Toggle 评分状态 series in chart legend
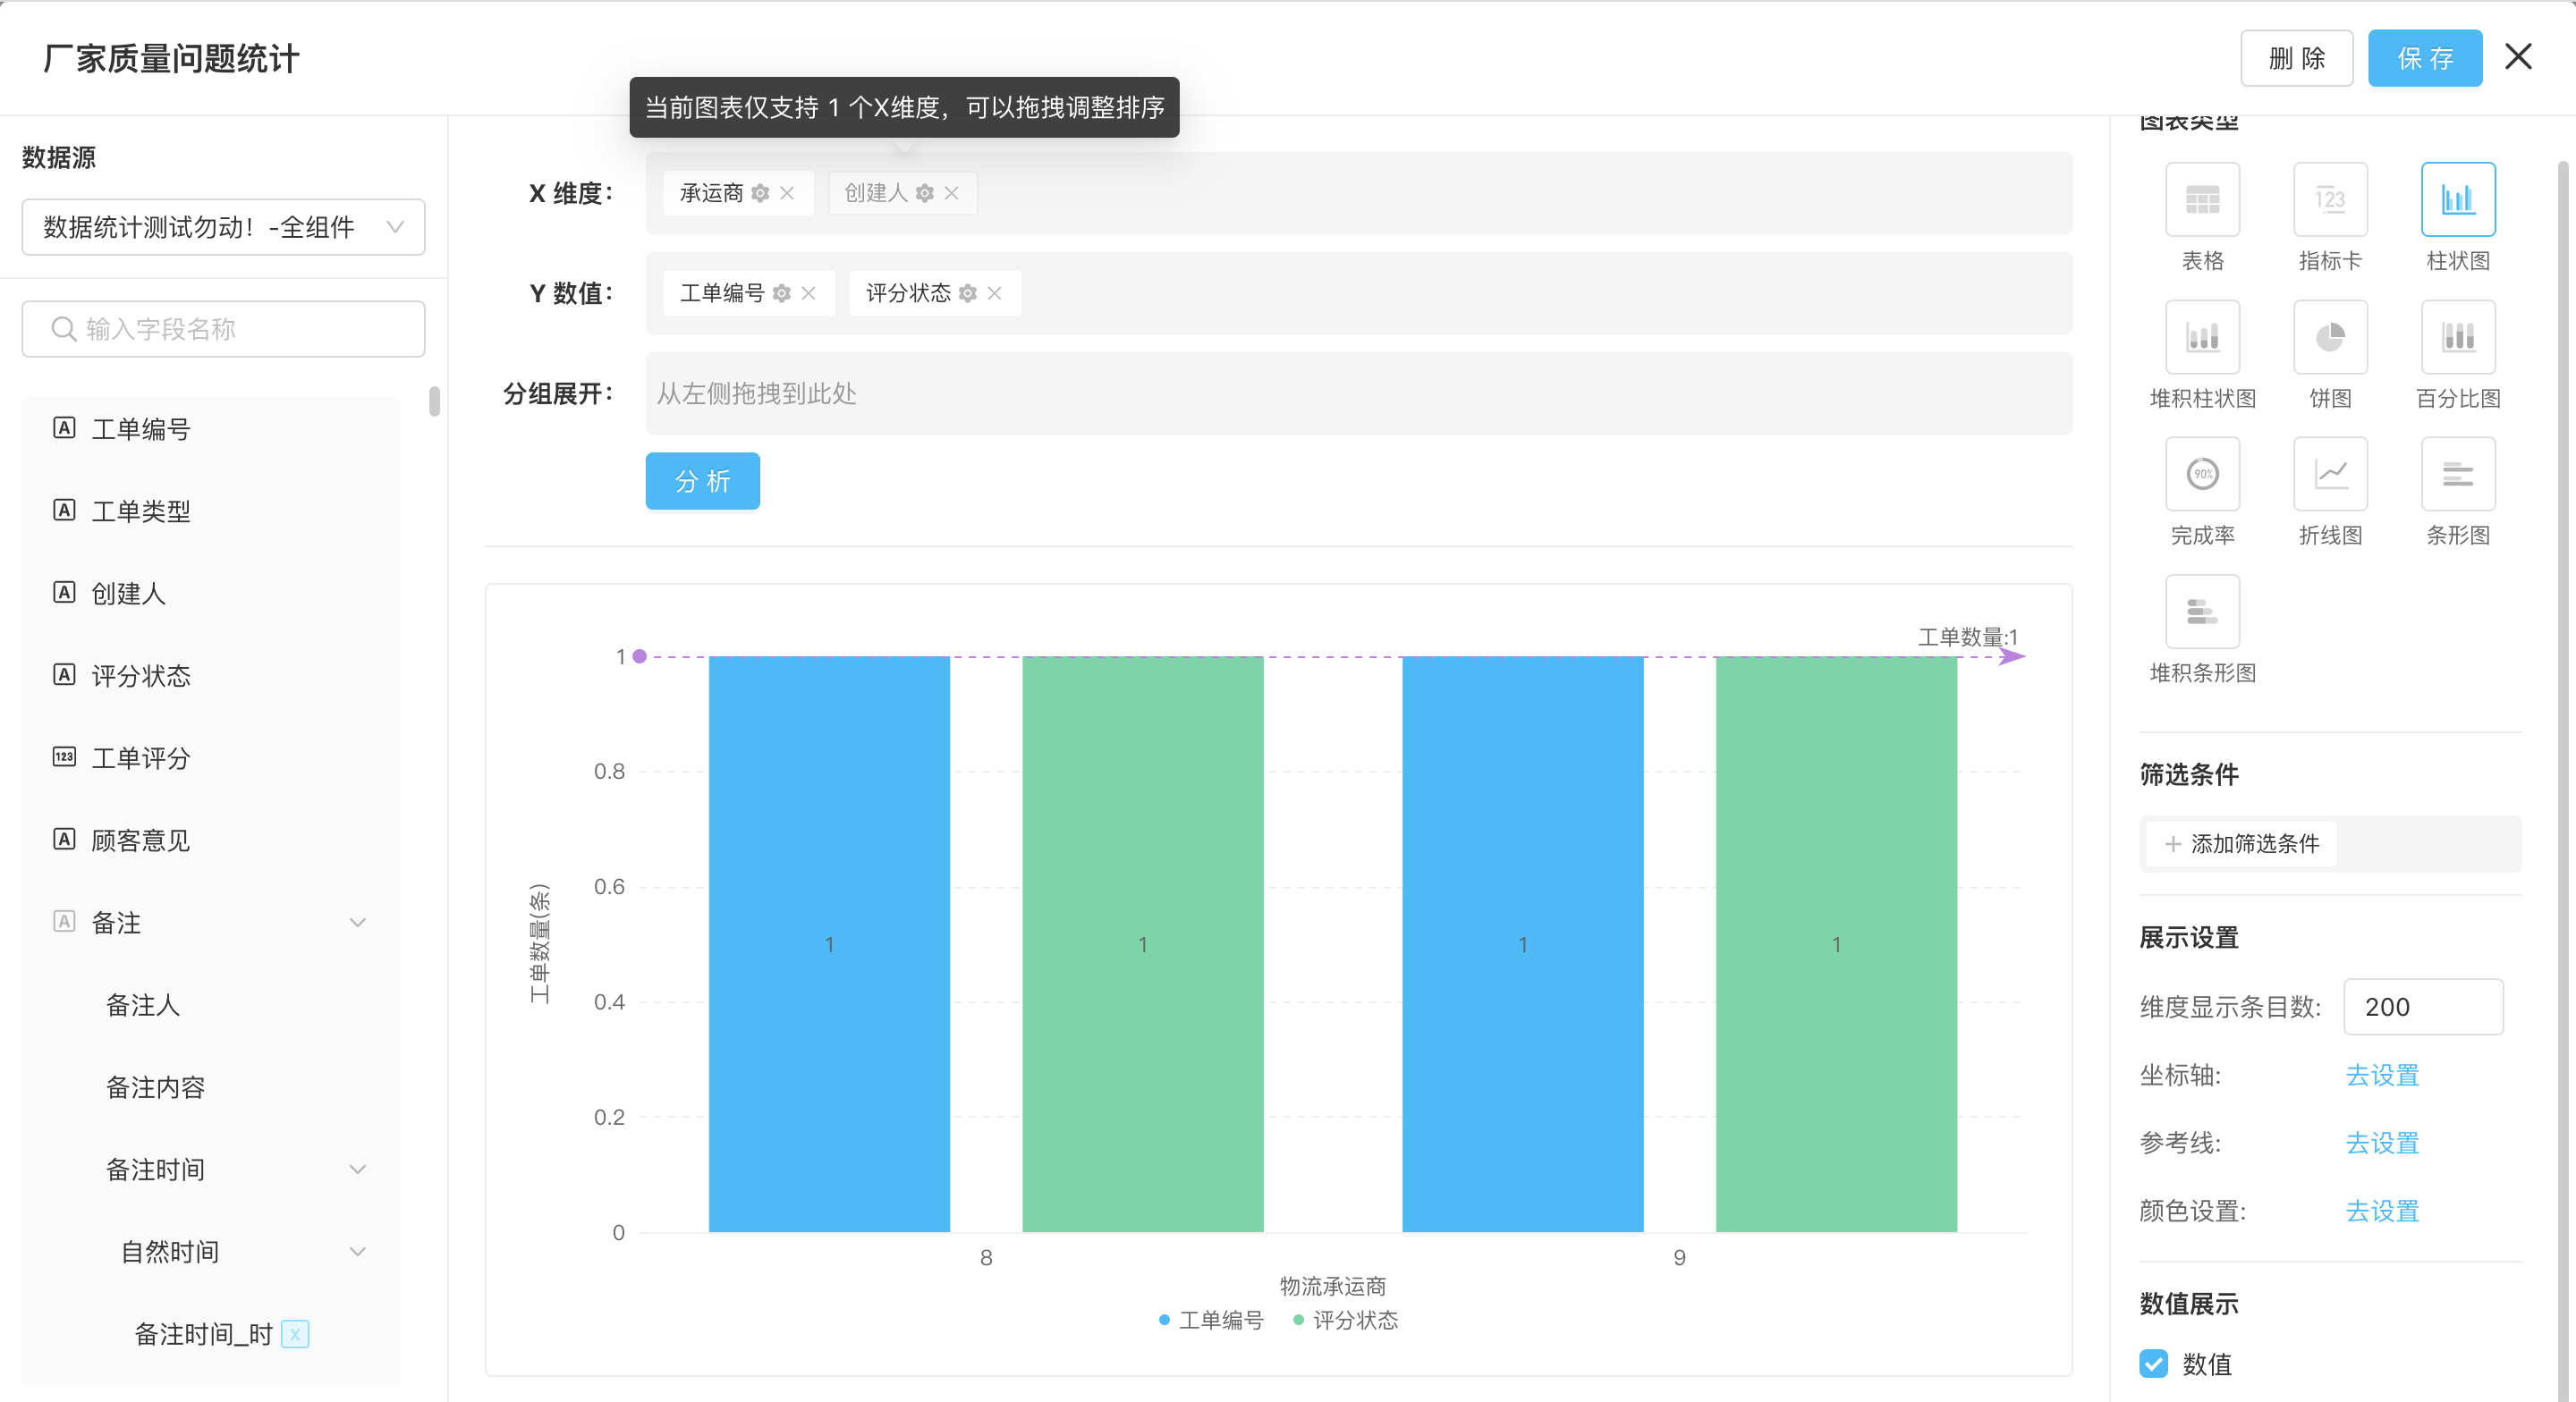 click(1345, 1320)
